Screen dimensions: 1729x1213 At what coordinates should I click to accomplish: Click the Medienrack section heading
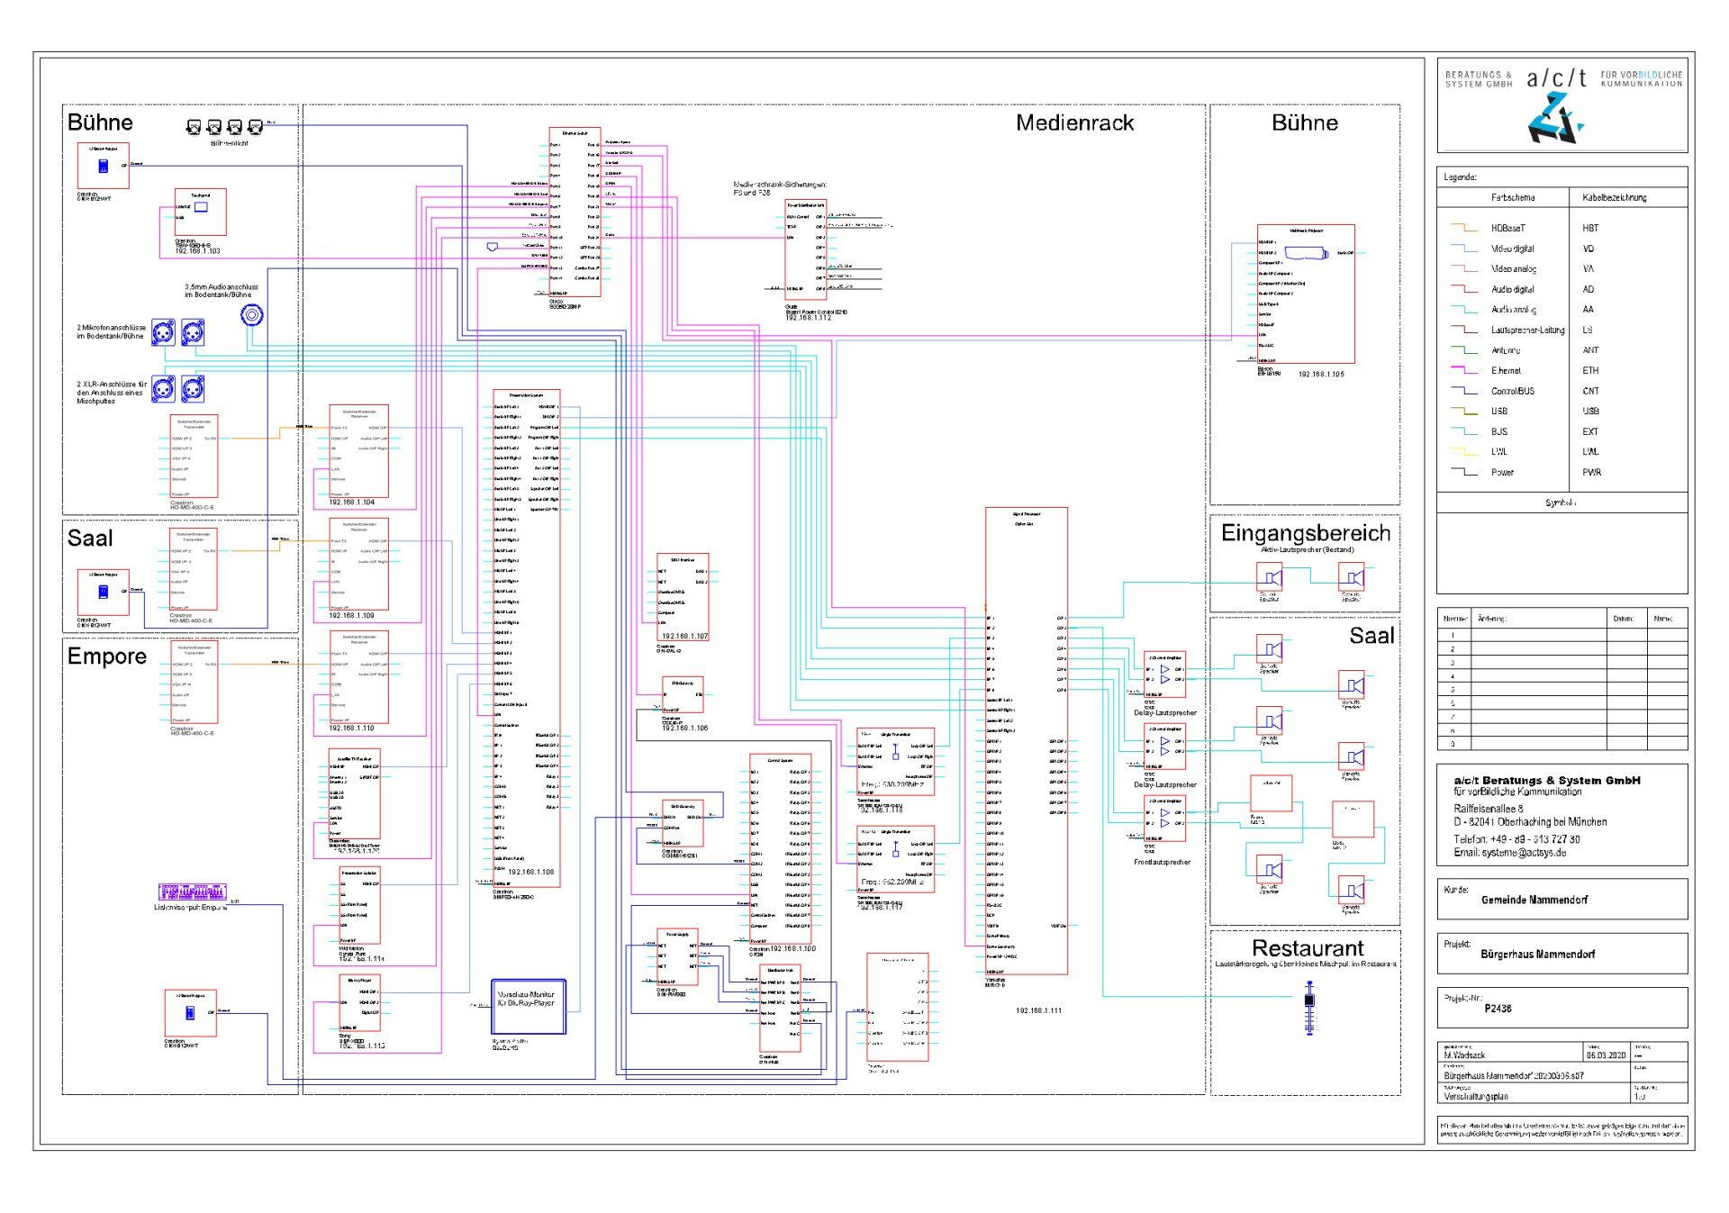[1074, 122]
